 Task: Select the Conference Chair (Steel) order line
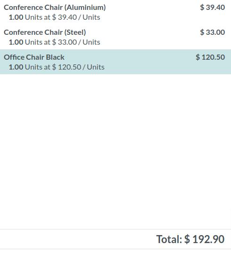pos(116,37)
